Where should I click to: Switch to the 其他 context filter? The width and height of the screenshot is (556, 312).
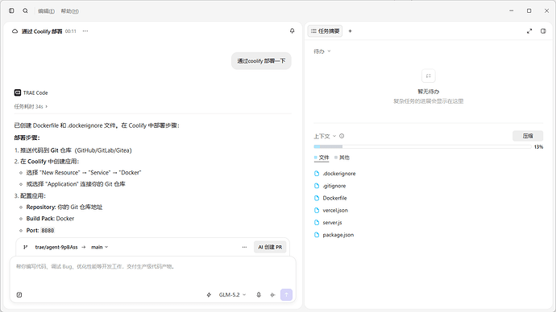click(342, 158)
